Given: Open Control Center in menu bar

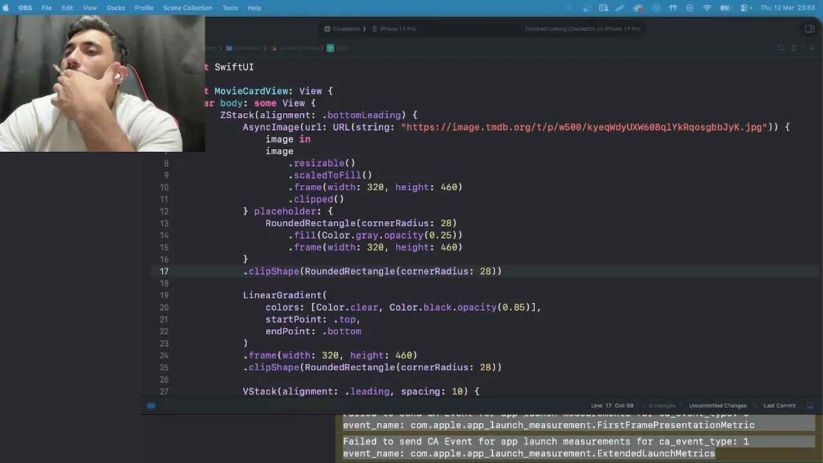Looking at the screenshot, I should pos(745,8).
